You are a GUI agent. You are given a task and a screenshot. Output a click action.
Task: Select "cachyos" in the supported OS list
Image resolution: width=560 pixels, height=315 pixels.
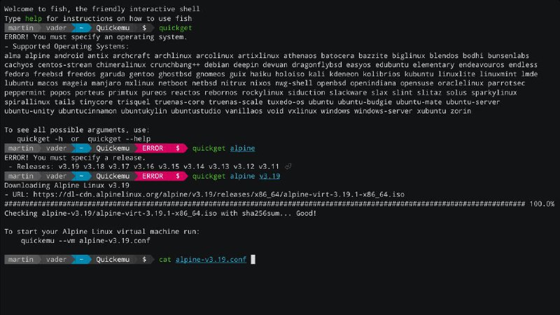(x=19, y=65)
